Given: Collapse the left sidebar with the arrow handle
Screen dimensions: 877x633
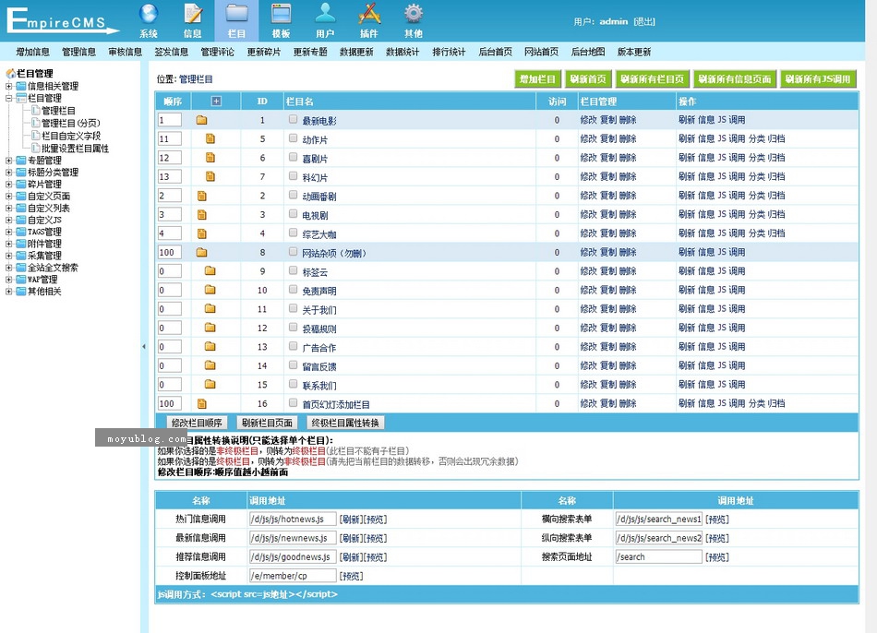Looking at the screenshot, I should click(x=144, y=347).
